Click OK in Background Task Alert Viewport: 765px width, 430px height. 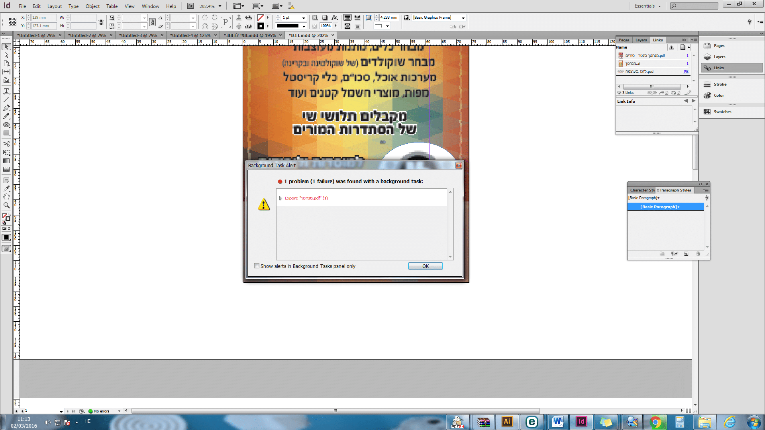pos(425,266)
